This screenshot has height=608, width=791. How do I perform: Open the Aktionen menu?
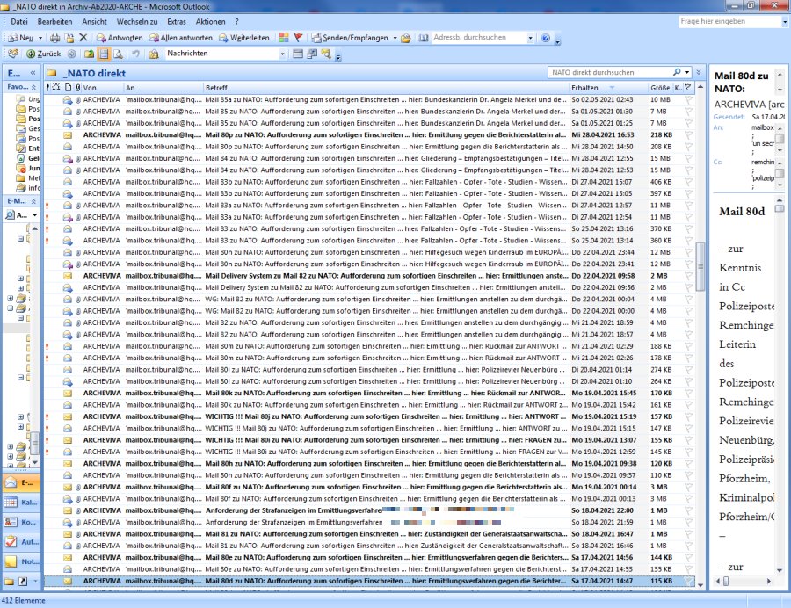pyautogui.click(x=210, y=22)
